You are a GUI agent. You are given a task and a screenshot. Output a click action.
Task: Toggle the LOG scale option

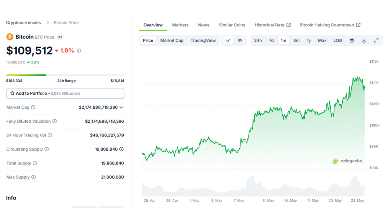[x=338, y=41]
